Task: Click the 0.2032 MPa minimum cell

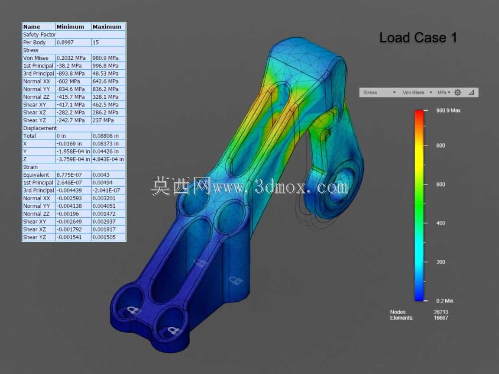Action: click(x=74, y=58)
